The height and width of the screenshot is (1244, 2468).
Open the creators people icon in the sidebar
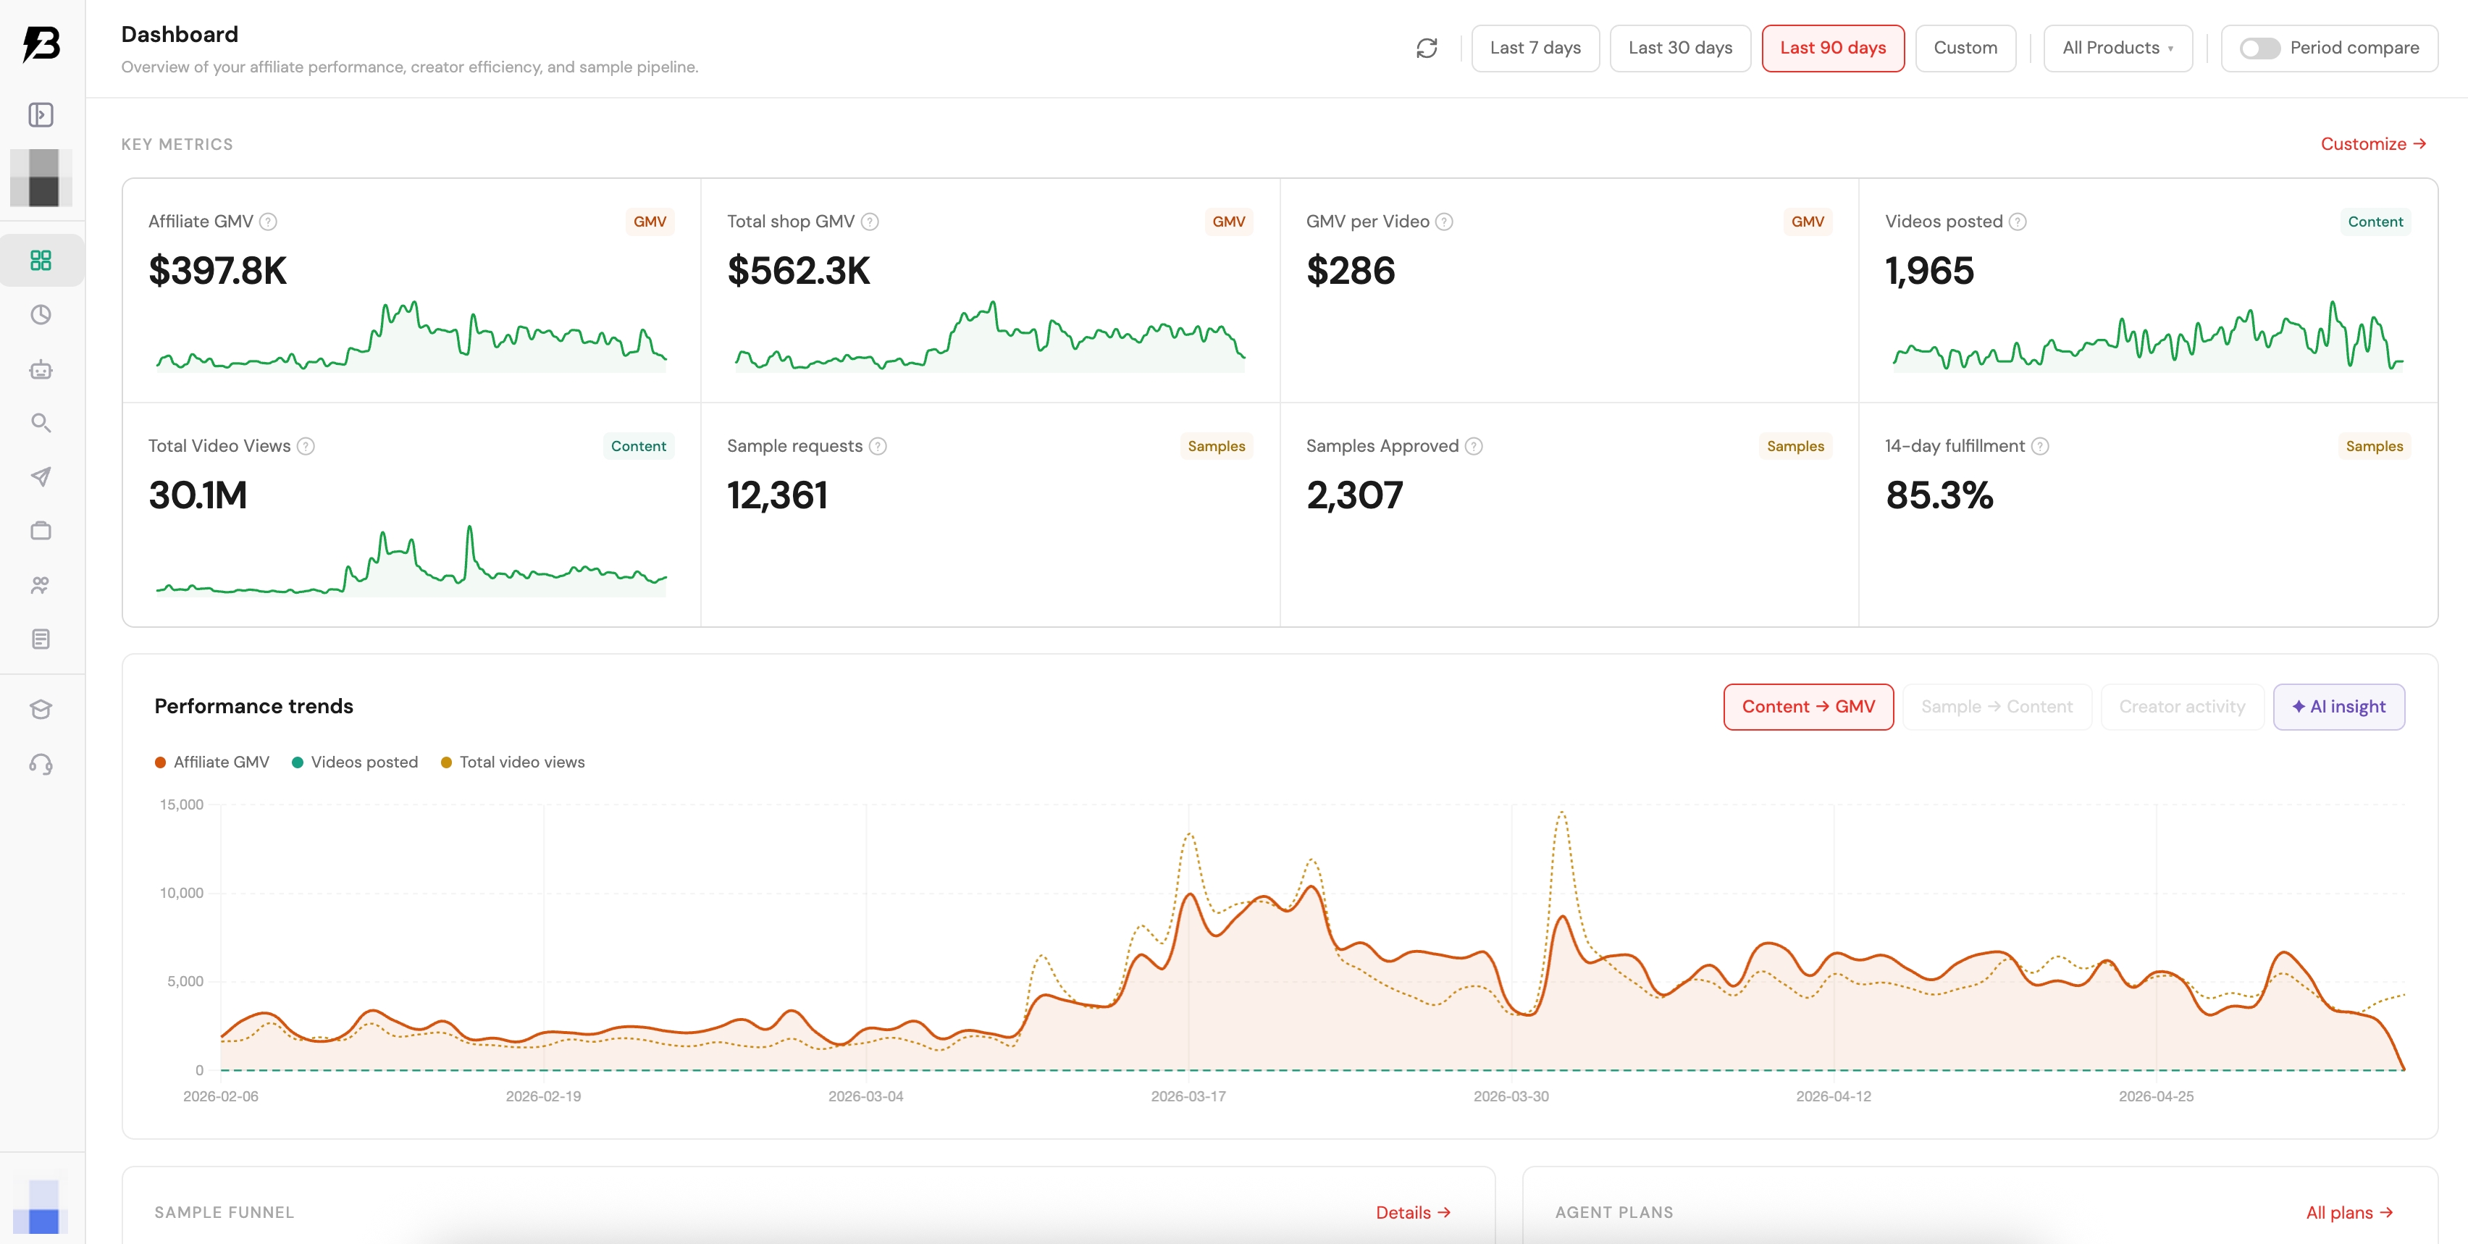coord(41,585)
